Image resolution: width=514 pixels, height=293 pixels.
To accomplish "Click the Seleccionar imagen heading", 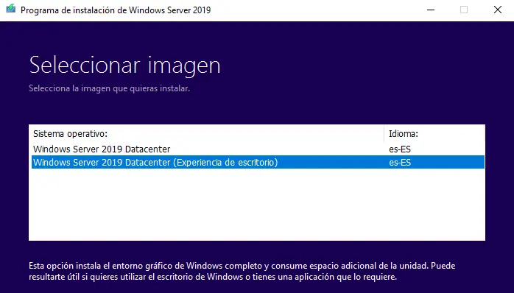I will coord(124,65).
